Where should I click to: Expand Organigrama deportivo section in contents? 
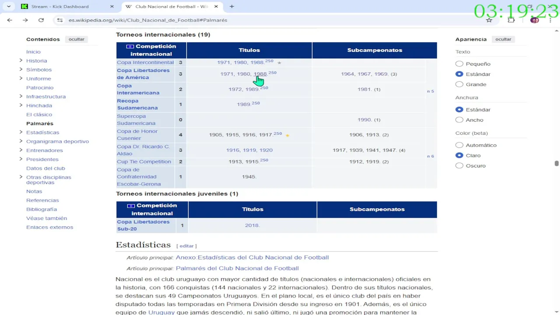click(x=21, y=141)
